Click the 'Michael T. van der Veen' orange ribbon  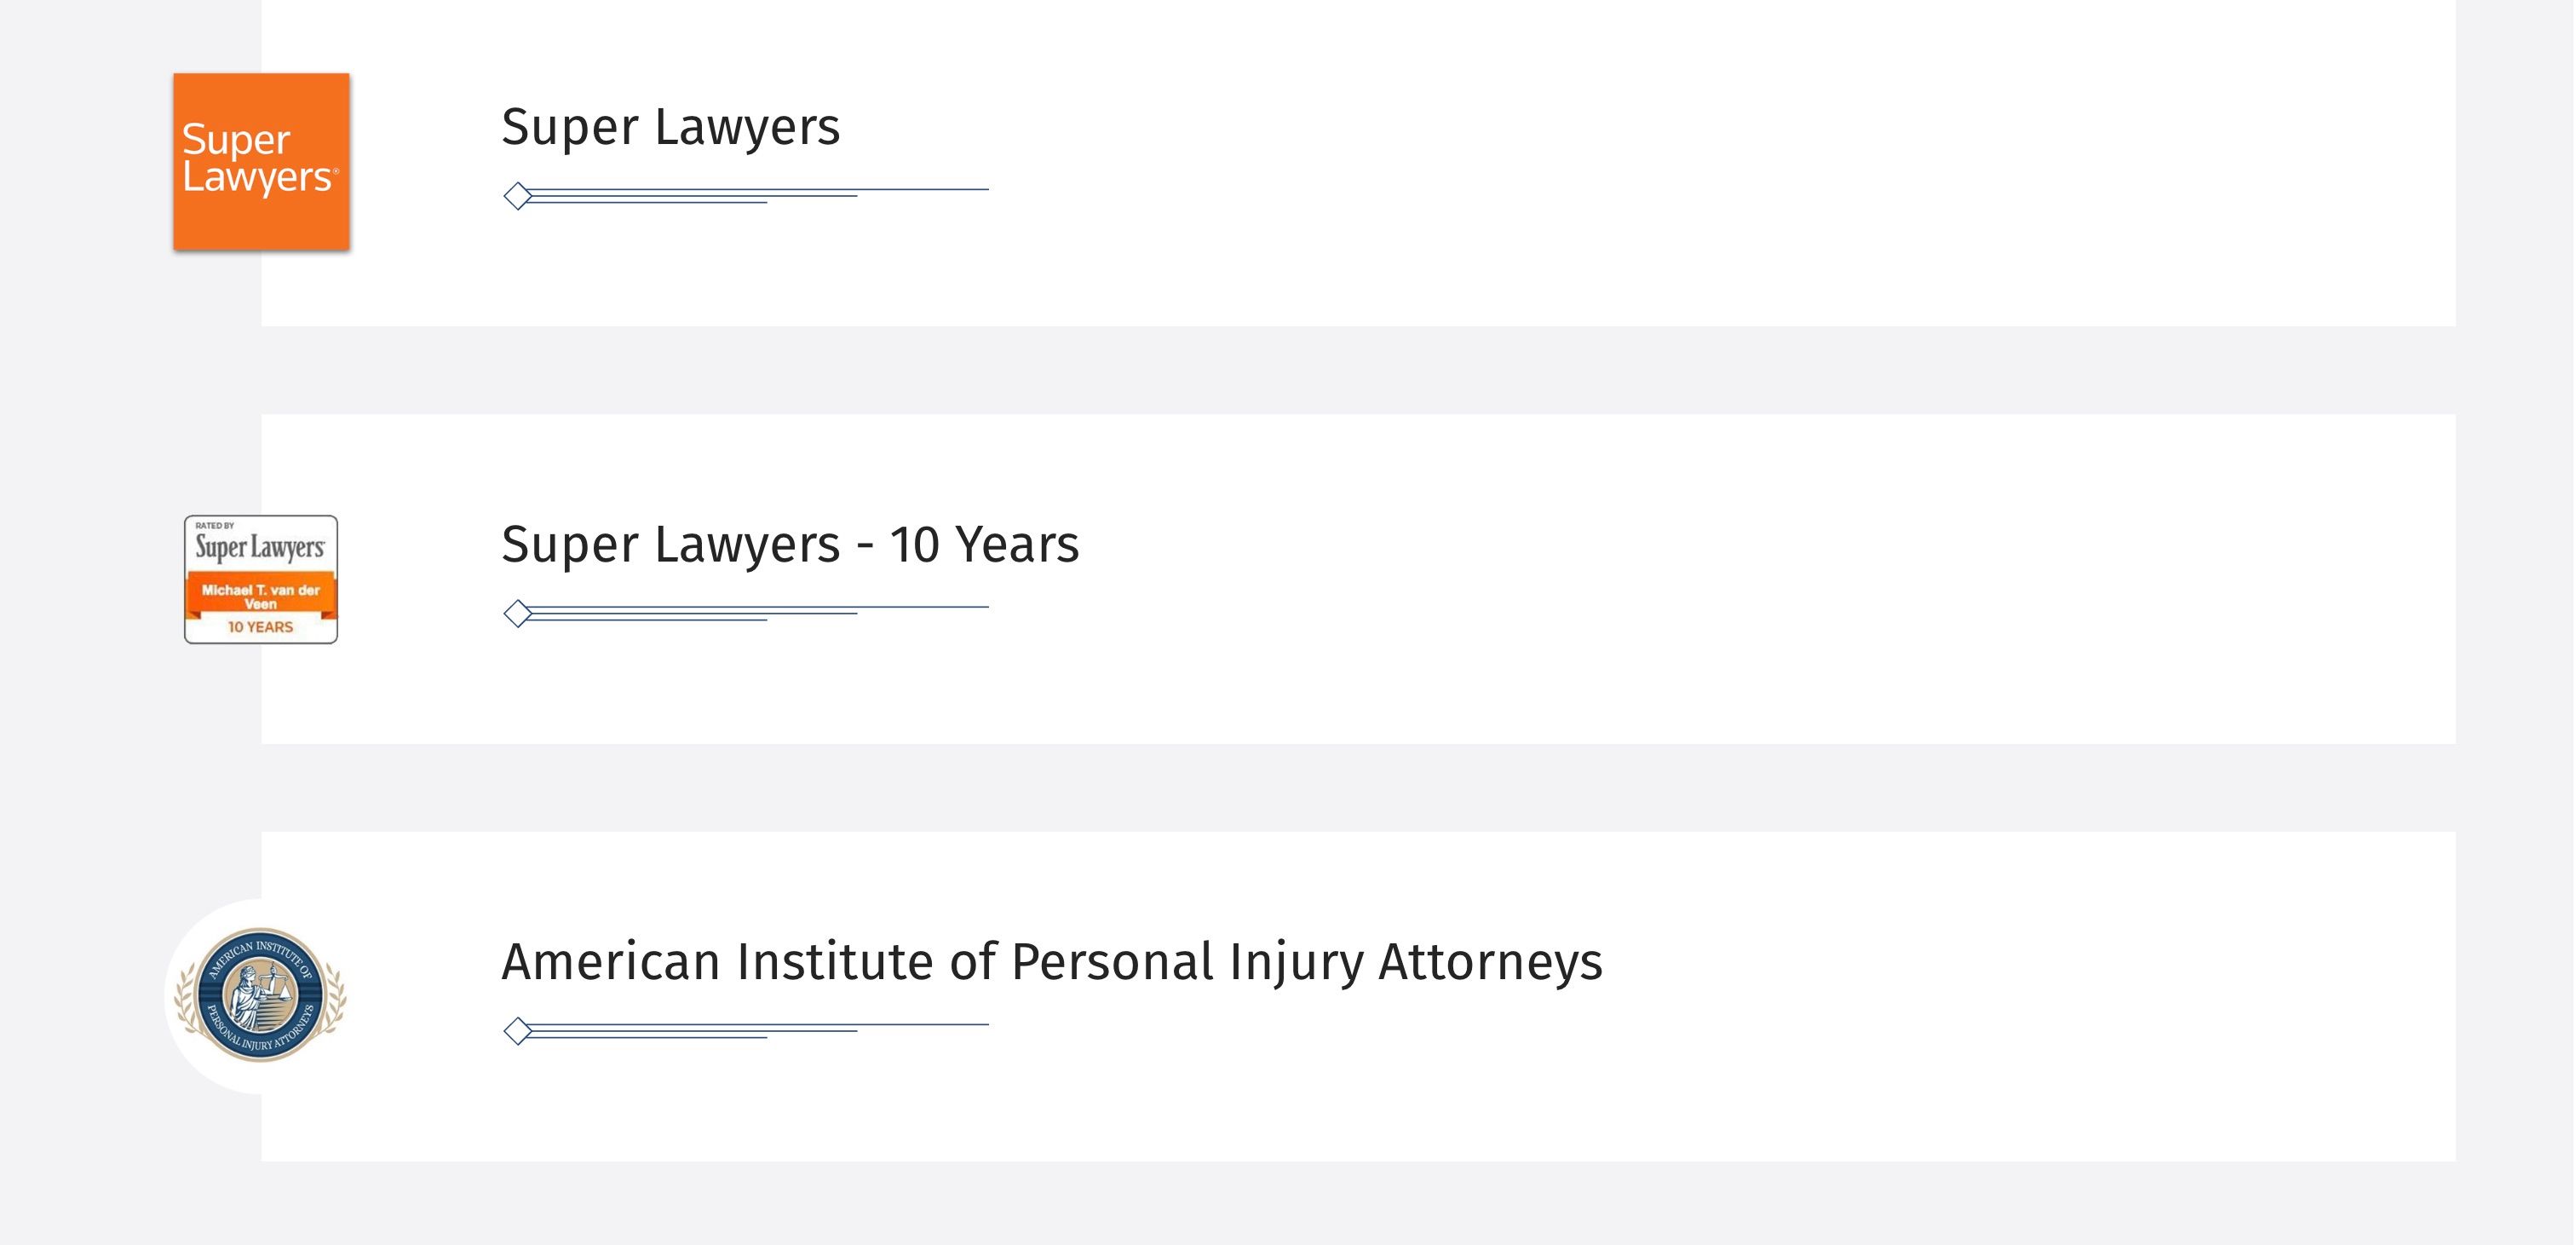[x=261, y=597]
